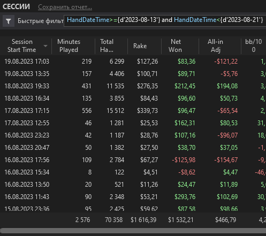Select the session 19.08.2023 17:03 row
266x236 pixels.
click(133, 62)
